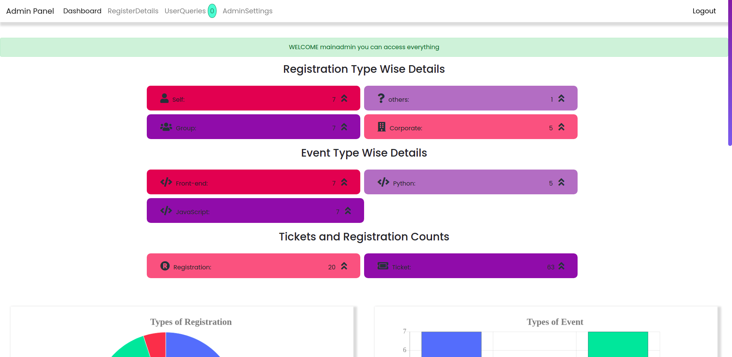Image resolution: width=732 pixels, height=357 pixels.
Task: Click the Admin Panel brand link
Action: click(x=30, y=11)
